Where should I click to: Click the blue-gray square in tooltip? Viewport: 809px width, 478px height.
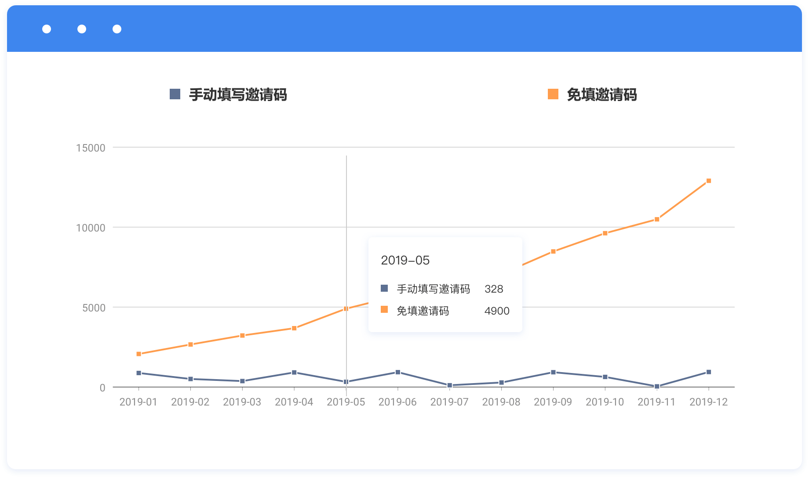(x=384, y=288)
